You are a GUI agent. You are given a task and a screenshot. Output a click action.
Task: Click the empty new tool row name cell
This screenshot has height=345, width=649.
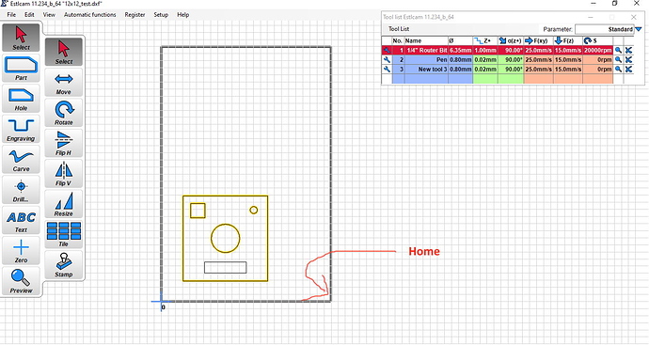(426, 79)
